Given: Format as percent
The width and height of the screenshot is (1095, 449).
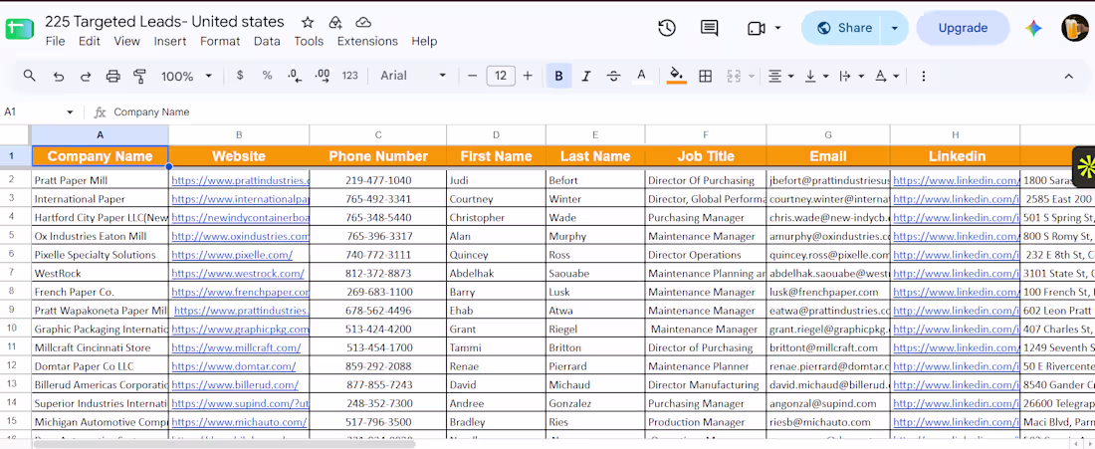Looking at the screenshot, I should pos(267,76).
